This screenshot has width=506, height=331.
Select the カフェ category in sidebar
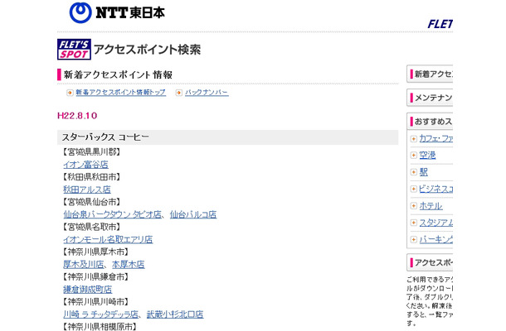coord(435,138)
